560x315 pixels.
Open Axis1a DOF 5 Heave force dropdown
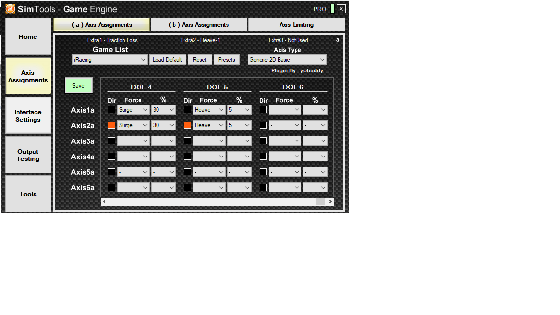point(209,110)
